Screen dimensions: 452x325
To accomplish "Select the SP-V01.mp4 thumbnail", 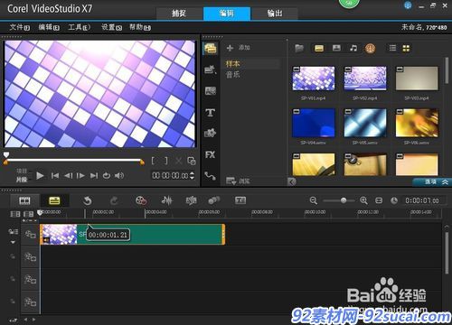I will click(x=314, y=79).
